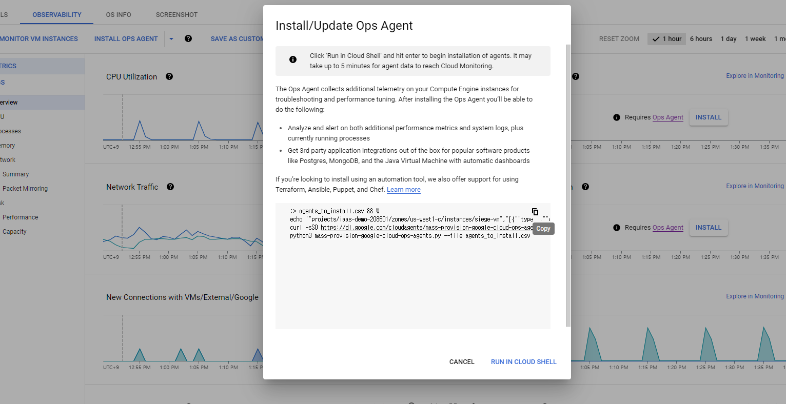Click help icon right of the dialog, second chart
Viewport: 786px width, 404px height.
pyautogui.click(x=585, y=187)
